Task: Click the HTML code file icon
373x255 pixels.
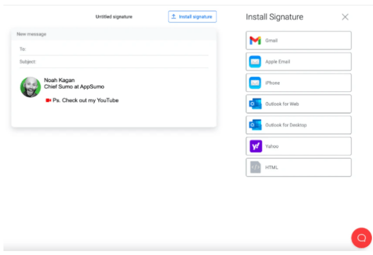Action: 255,167
